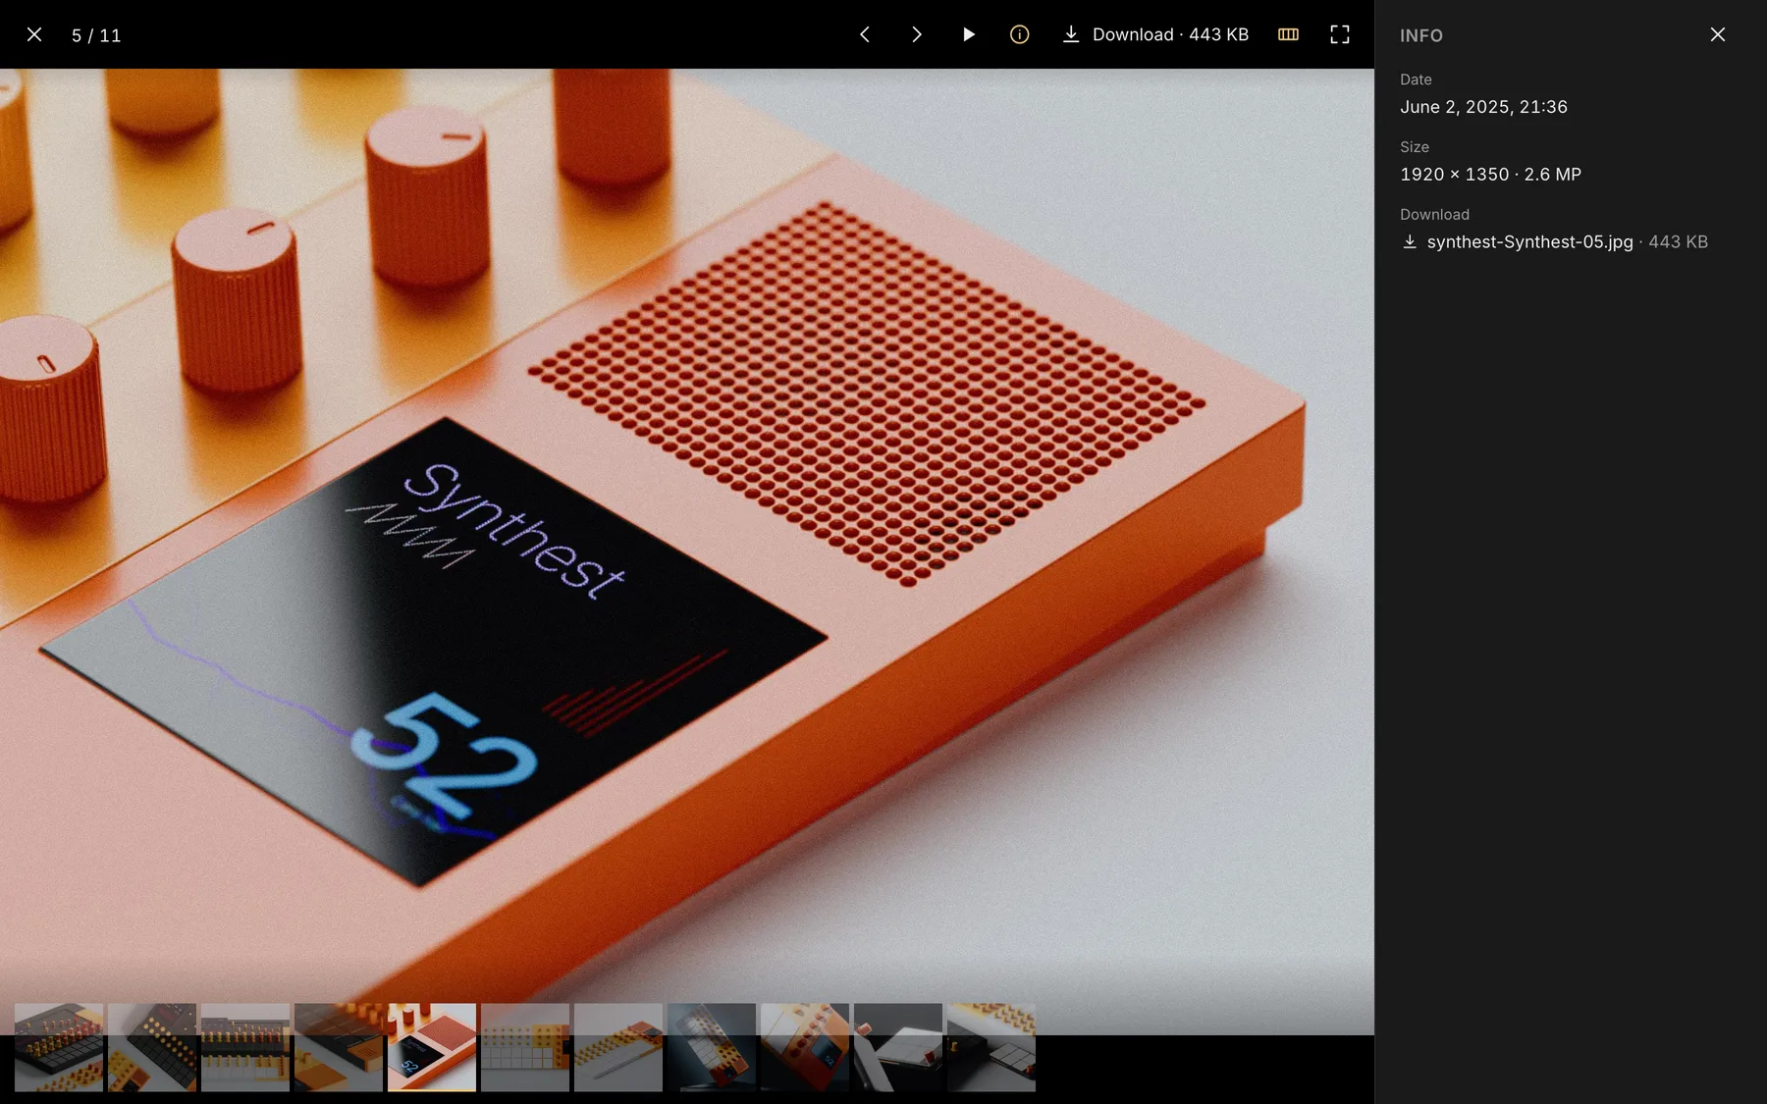Go to the previous image
Viewport: 1767px width, 1104px height.
[x=865, y=34]
